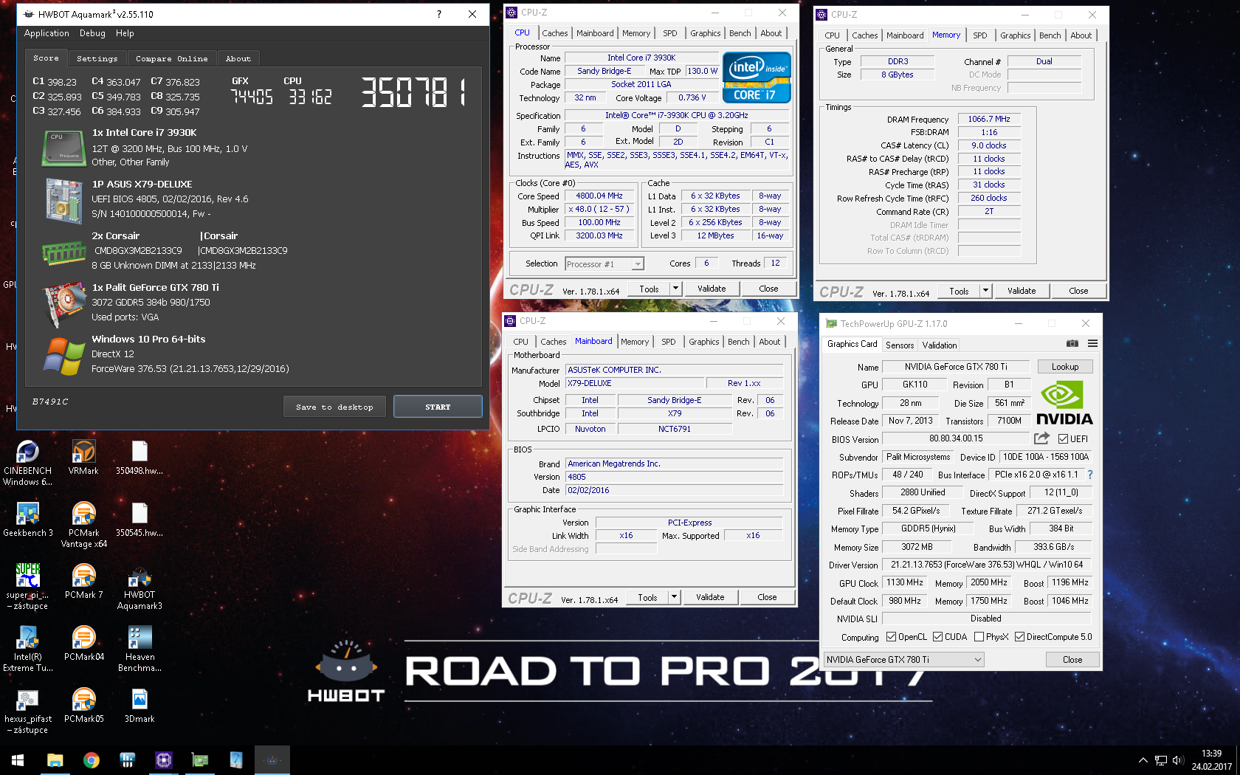Click Validate in the Mainboard CPU-Z window
1240x775 pixels.
(710, 597)
